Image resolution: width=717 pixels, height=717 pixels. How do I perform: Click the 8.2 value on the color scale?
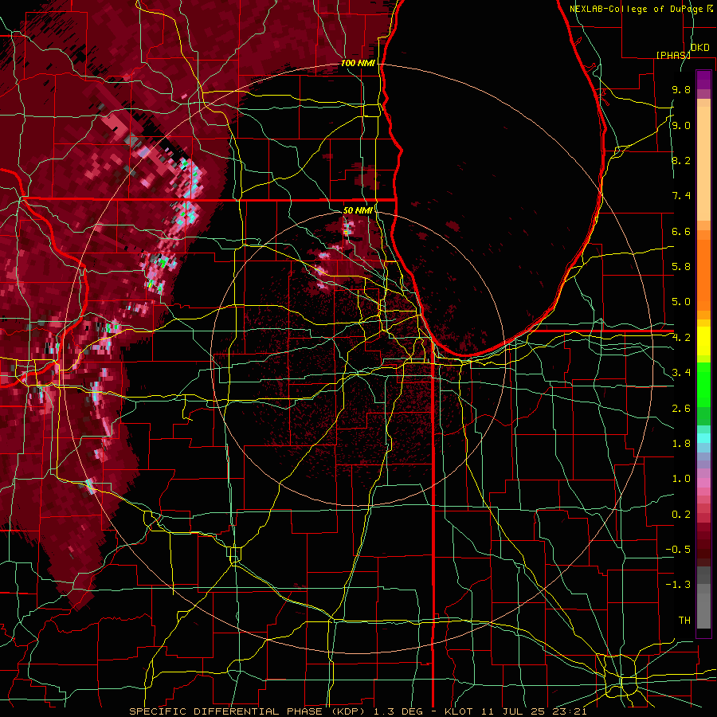(681, 160)
